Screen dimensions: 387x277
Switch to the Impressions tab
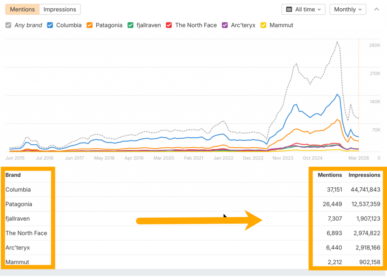pos(60,9)
